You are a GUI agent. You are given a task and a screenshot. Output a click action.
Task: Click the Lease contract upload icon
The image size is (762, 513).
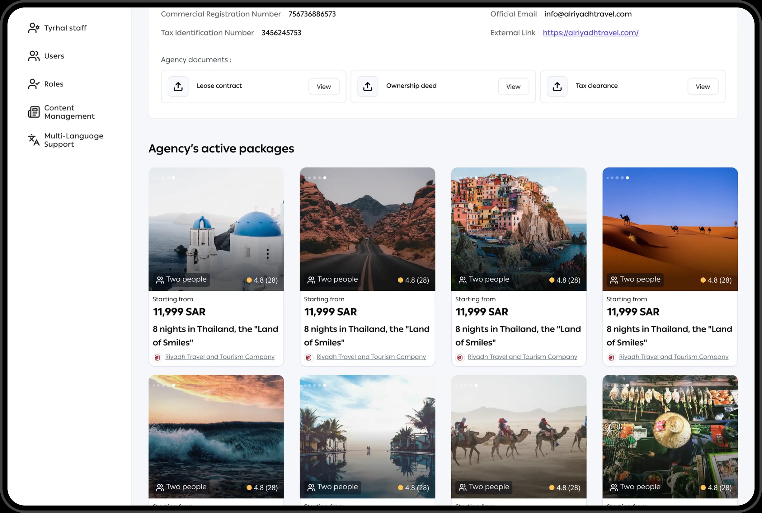click(178, 86)
